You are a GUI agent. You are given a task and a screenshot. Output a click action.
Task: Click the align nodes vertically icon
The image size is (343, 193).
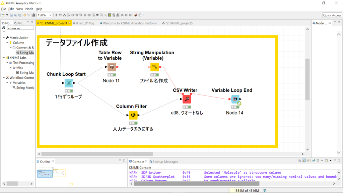coord(56,15)
